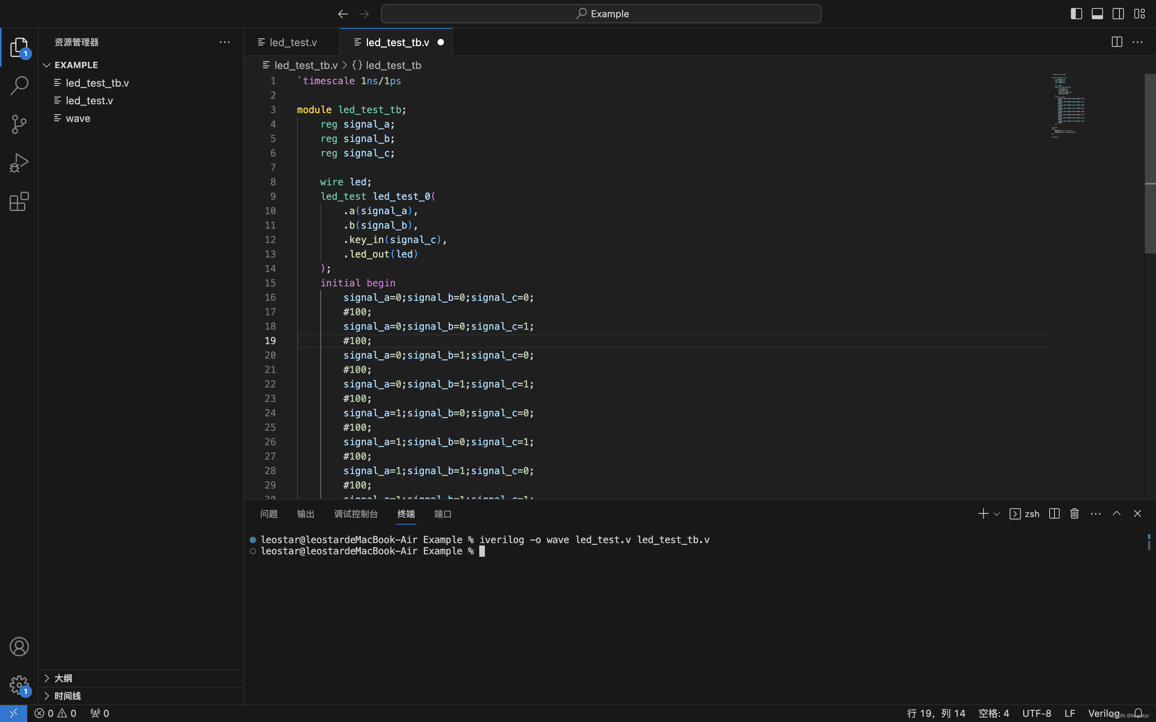Viewport: 1156px width, 722px height.
Task: Toggle the bottom panel layout icon
Action: pos(1097,14)
